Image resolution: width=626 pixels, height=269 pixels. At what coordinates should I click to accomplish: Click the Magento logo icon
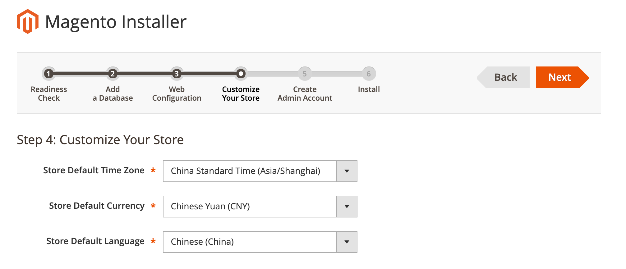pyautogui.click(x=28, y=21)
